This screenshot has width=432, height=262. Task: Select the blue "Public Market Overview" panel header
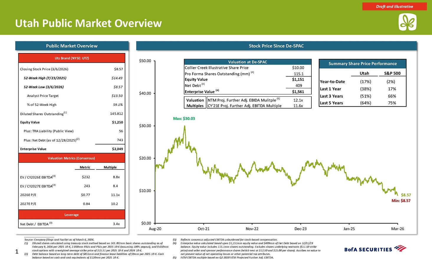(72, 46)
